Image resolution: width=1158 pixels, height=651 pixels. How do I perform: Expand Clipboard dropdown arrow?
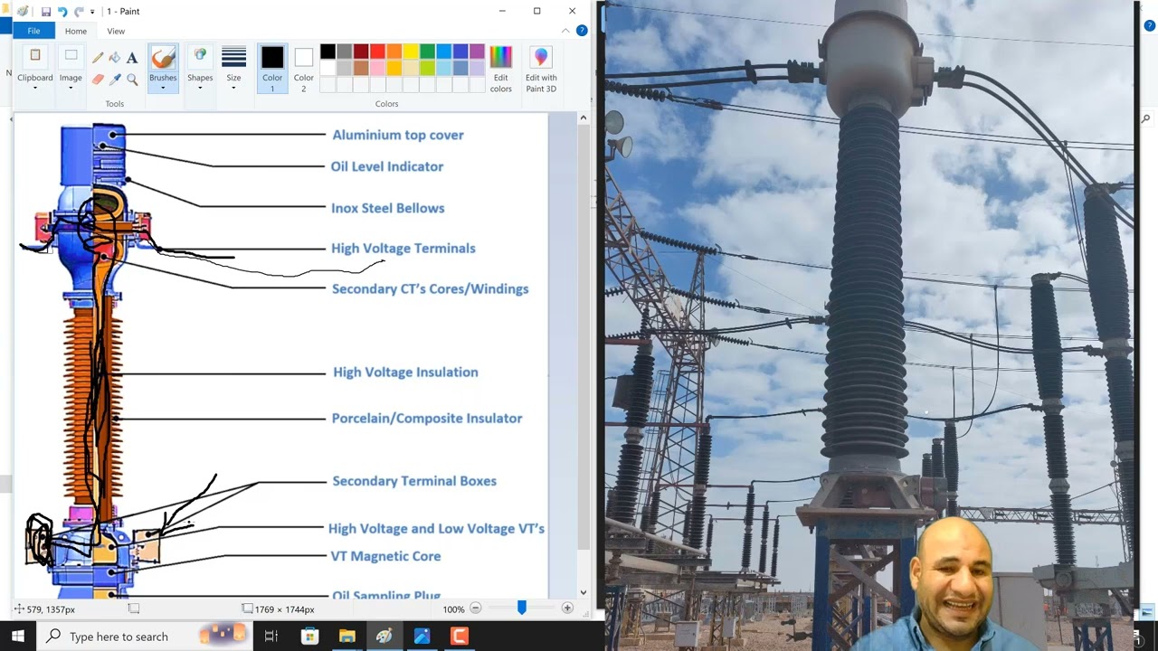point(35,89)
